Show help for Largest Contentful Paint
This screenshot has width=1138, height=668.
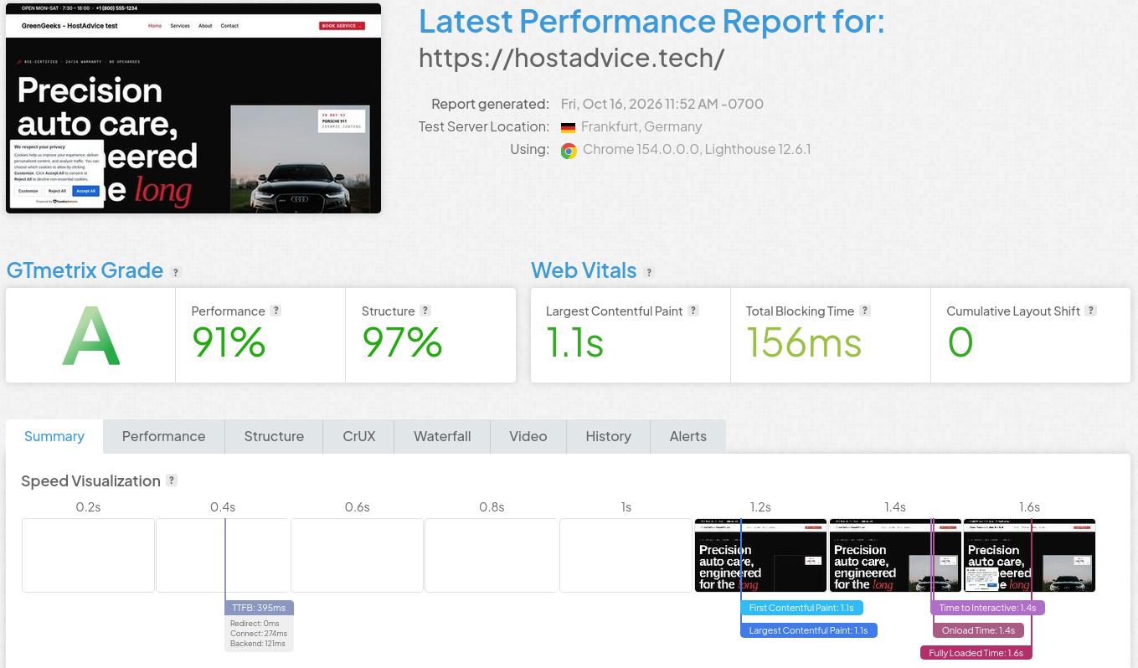pyautogui.click(x=693, y=311)
